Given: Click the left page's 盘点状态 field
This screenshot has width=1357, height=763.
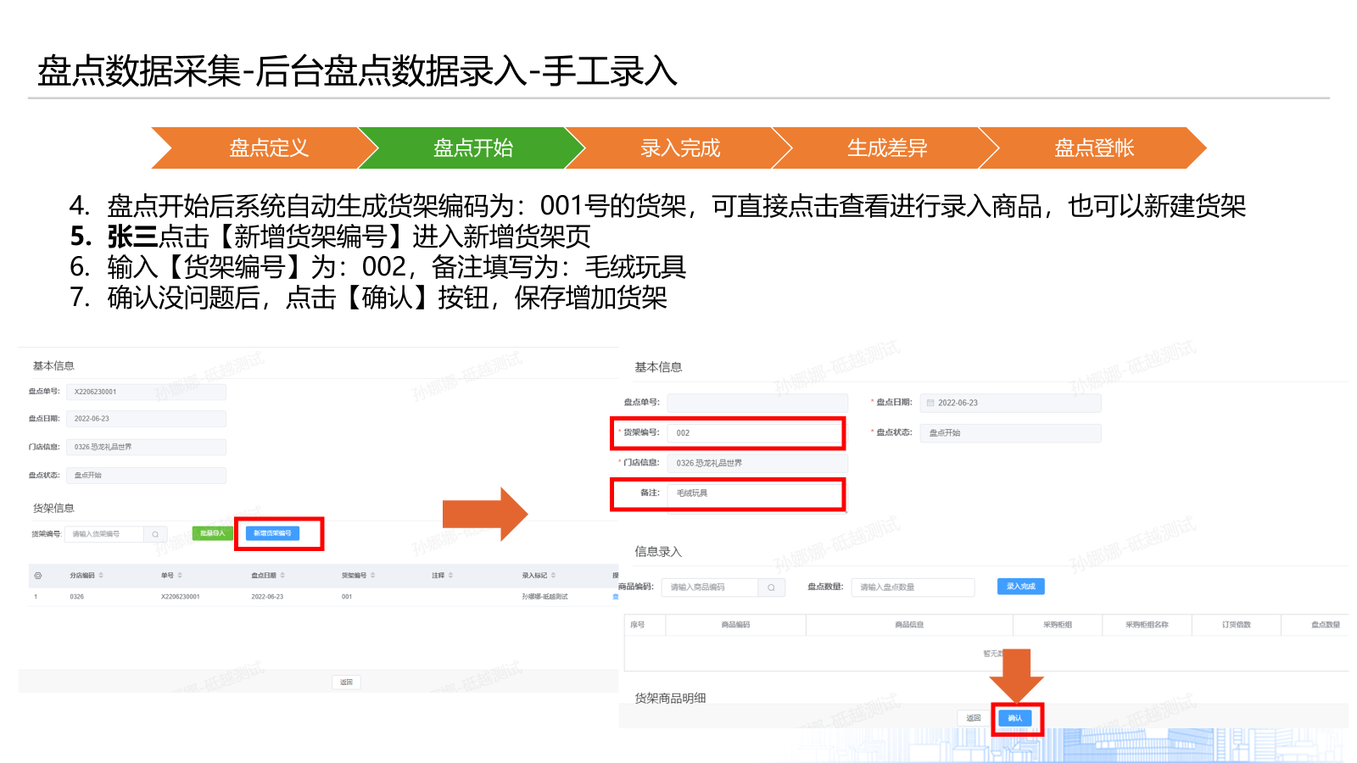Looking at the screenshot, I should coord(146,476).
